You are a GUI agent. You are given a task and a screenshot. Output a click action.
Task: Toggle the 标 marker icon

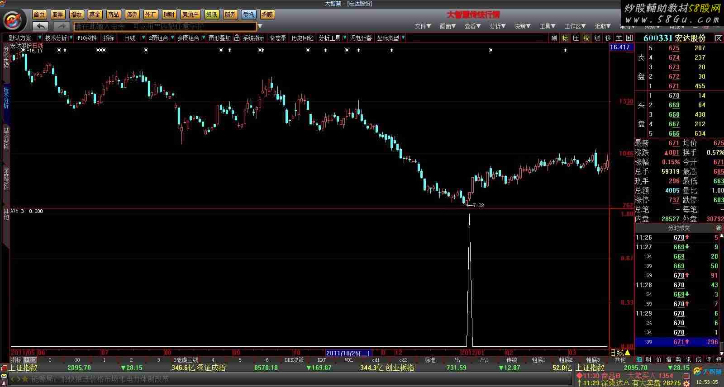tap(565, 38)
